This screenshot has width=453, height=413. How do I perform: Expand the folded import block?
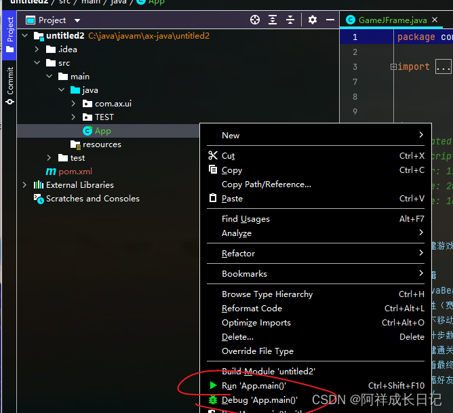click(x=393, y=67)
